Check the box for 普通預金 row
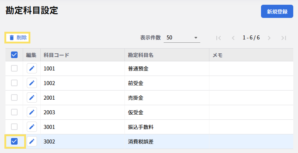Image resolution: width=298 pixels, height=153 pixels. coord(14,68)
